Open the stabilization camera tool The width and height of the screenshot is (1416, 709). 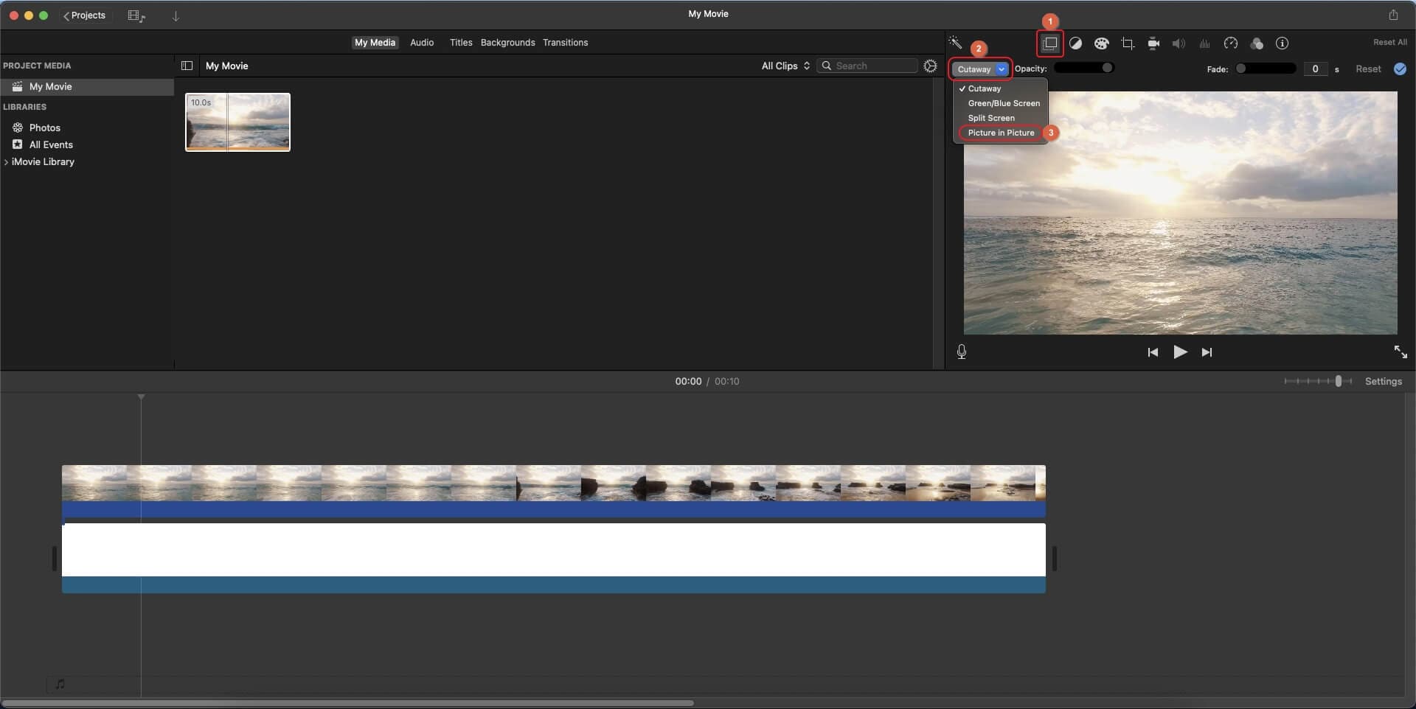tap(1153, 43)
